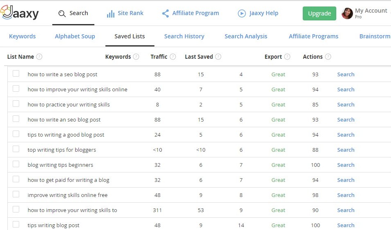Click the Affiliate Program share icon
Viewport: 391px width, 230px height.
[165, 13]
